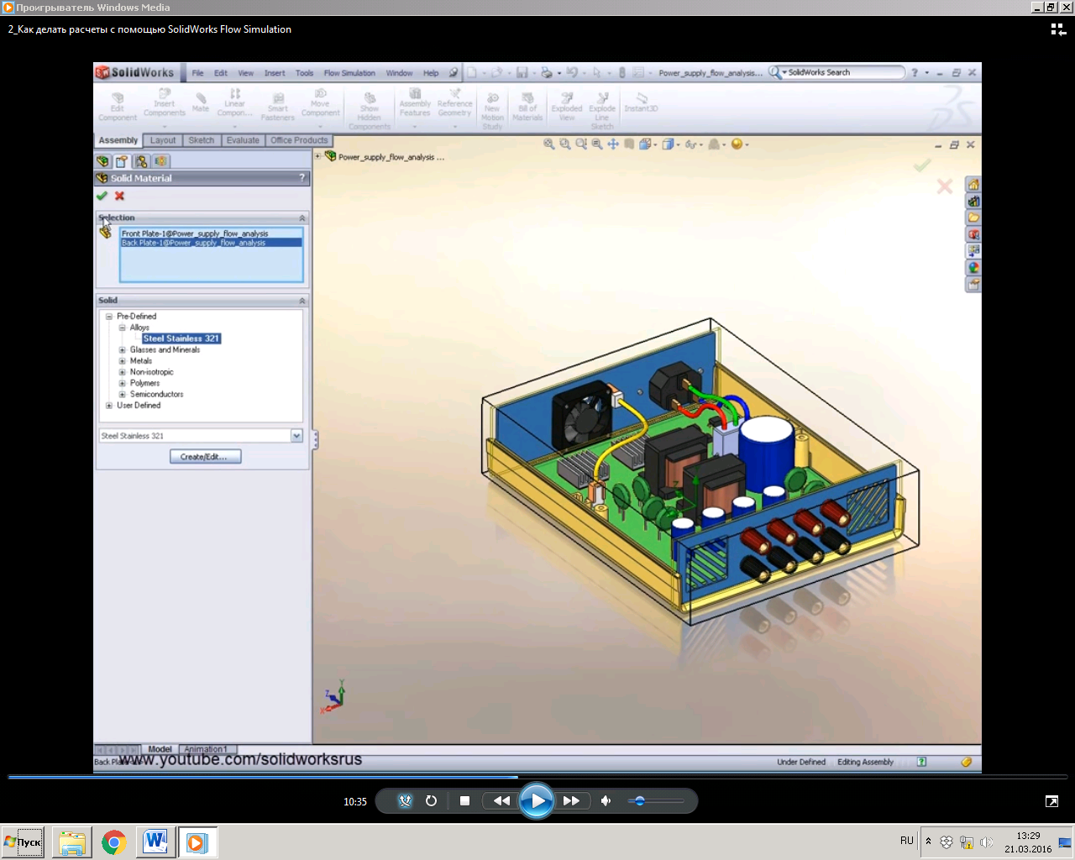Image resolution: width=1075 pixels, height=860 pixels.
Task: Expand the Power_supply_flow_analysis flyout tree
Action: coord(318,156)
